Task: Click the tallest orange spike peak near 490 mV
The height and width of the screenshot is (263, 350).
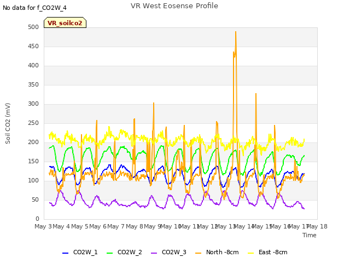Action: pos(236,32)
